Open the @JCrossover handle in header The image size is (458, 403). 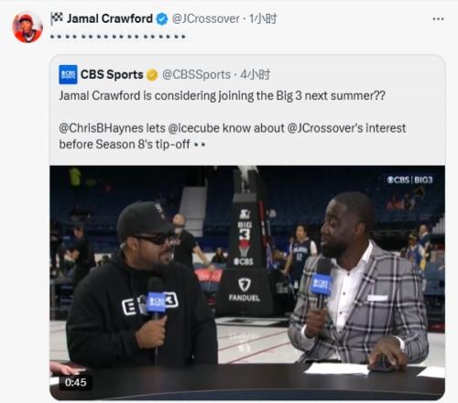206,18
